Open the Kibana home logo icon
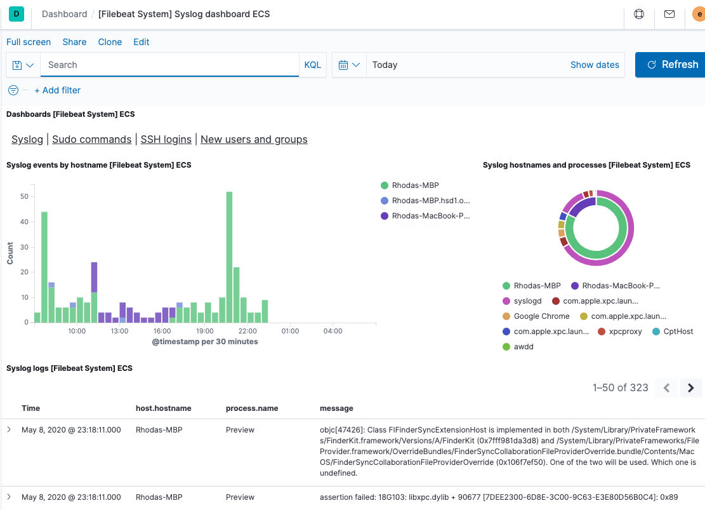The image size is (705, 510). (16, 13)
